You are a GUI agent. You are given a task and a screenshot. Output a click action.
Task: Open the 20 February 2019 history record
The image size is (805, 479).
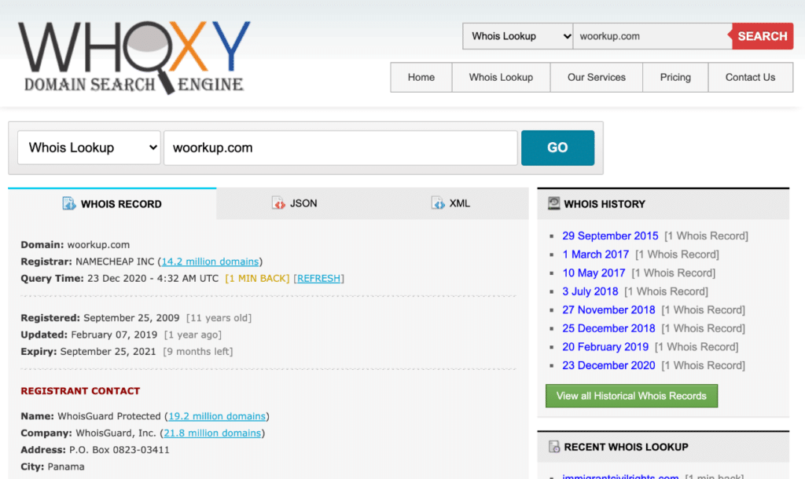point(605,346)
